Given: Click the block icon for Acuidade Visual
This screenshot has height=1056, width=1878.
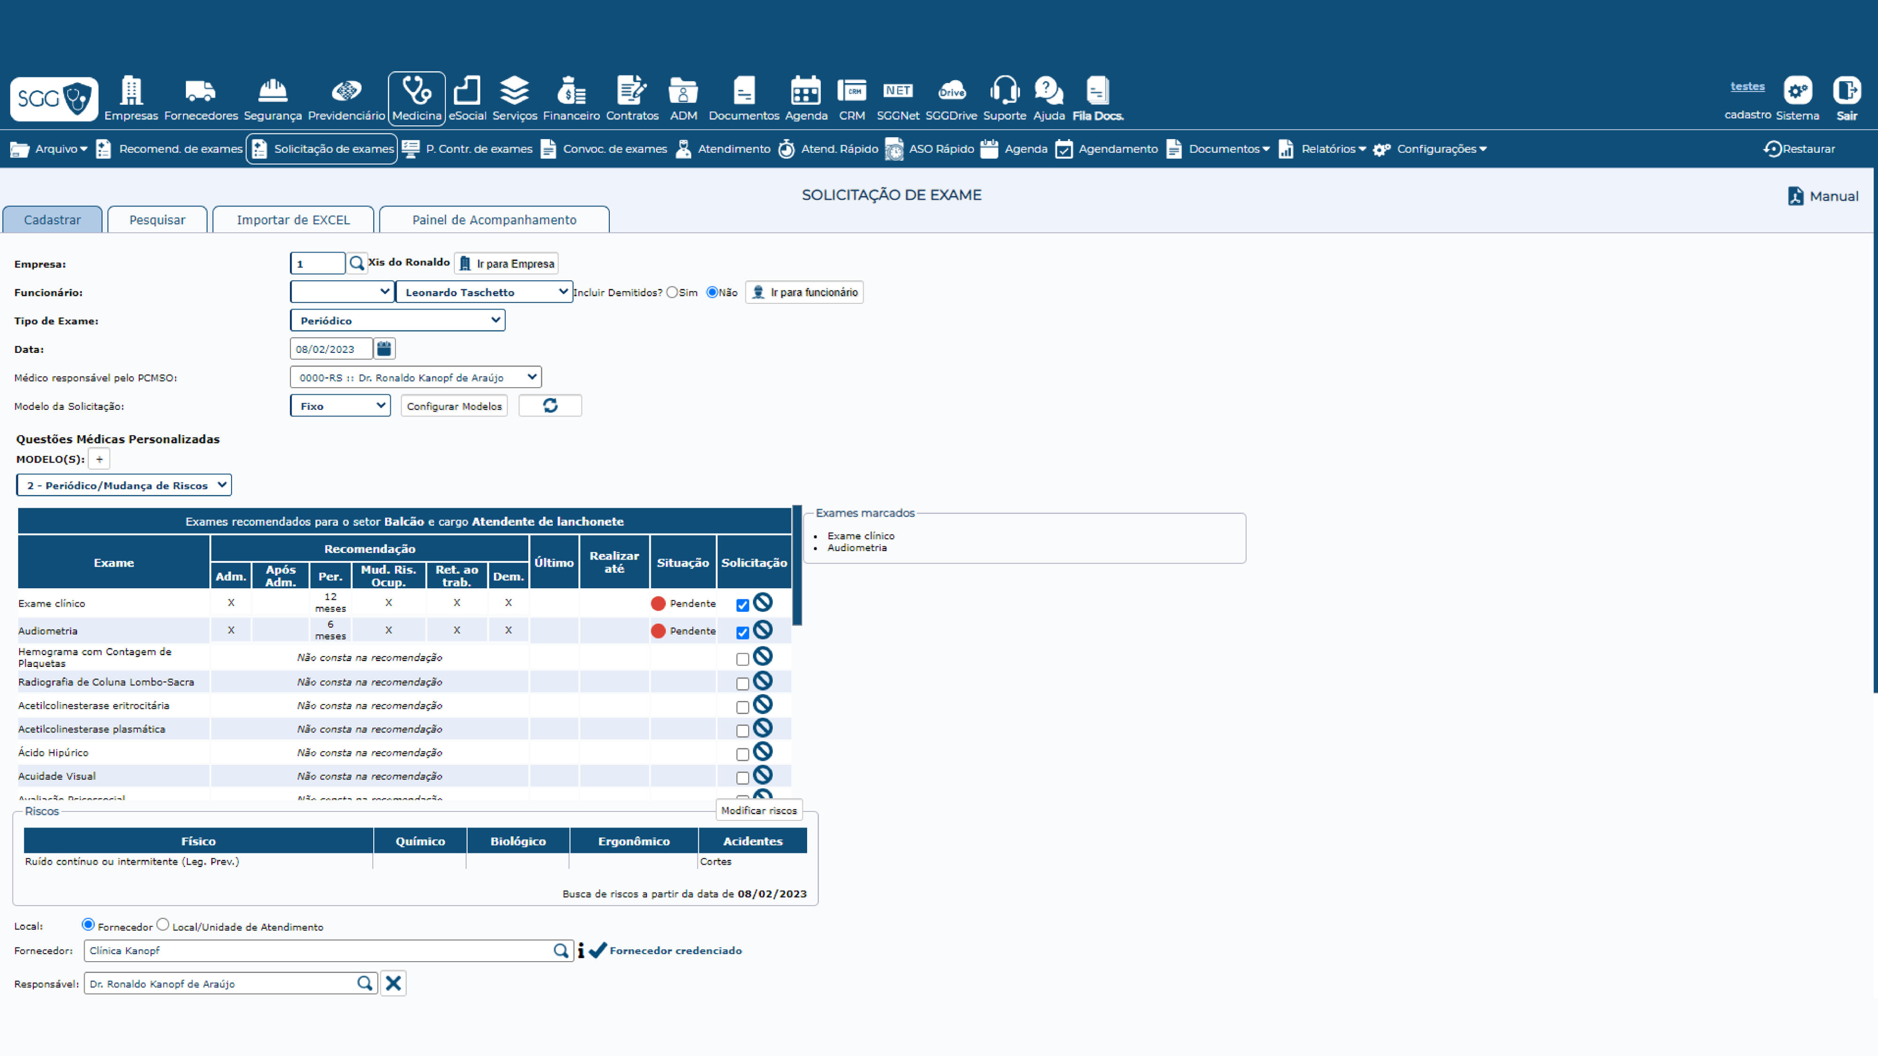Looking at the screenshot, I should click(762, 775).
